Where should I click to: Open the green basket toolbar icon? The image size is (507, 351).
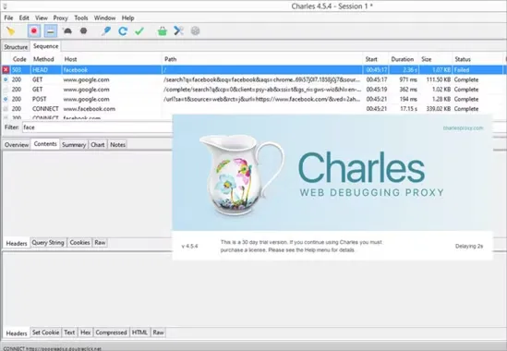click(x=163, y=31)
